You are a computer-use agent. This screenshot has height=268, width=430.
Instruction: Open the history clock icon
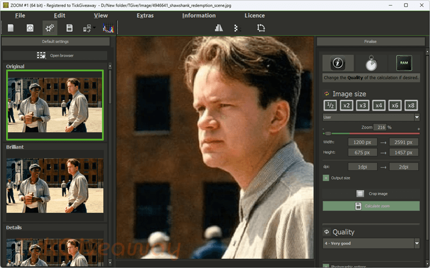point(30,28)
